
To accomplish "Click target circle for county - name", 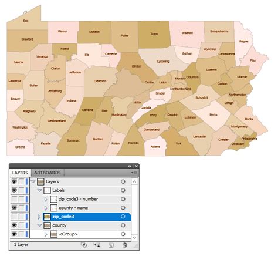I will coord(123,208).
